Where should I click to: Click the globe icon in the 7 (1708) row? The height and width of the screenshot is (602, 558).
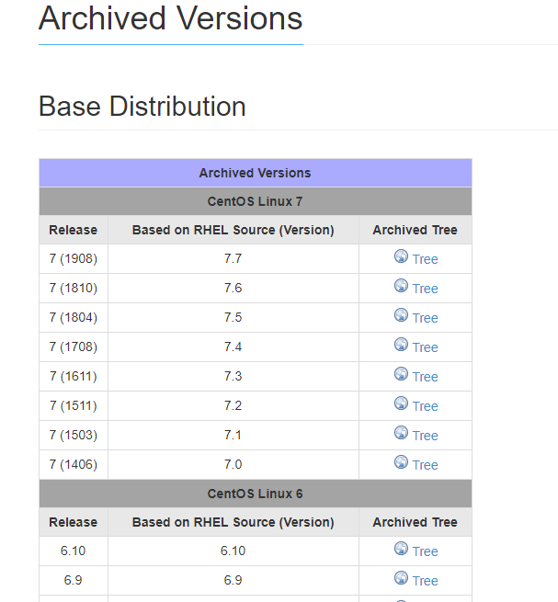pos(401,345)
